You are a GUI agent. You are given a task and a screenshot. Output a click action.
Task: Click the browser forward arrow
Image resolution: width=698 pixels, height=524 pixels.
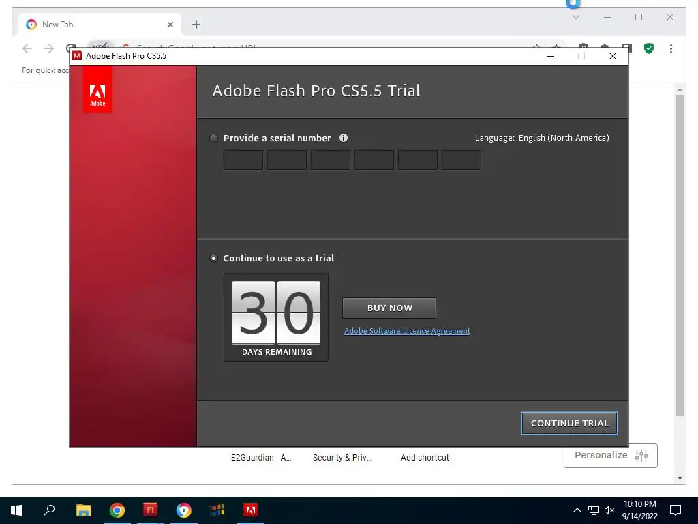(49, 48)
